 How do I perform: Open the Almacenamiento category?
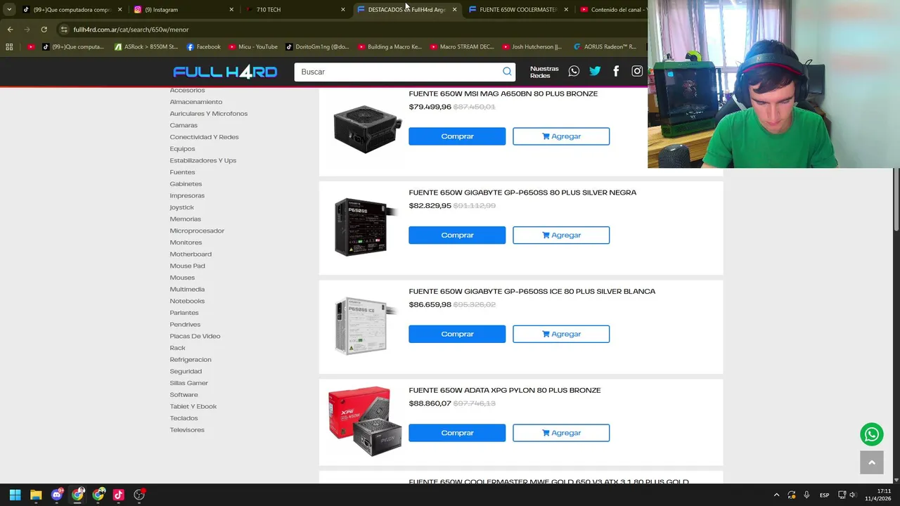[196, 102]
